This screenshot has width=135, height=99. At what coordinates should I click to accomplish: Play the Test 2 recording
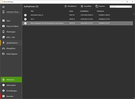25,19
